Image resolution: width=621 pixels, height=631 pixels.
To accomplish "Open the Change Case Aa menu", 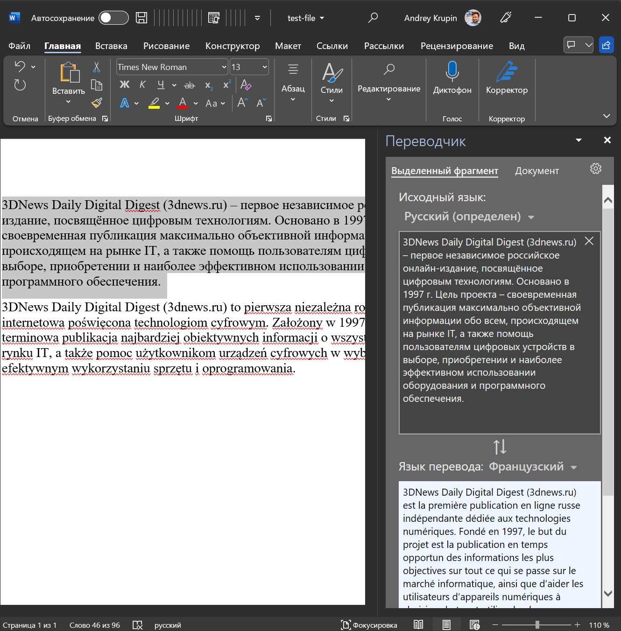I will click(x=215, y=103).
